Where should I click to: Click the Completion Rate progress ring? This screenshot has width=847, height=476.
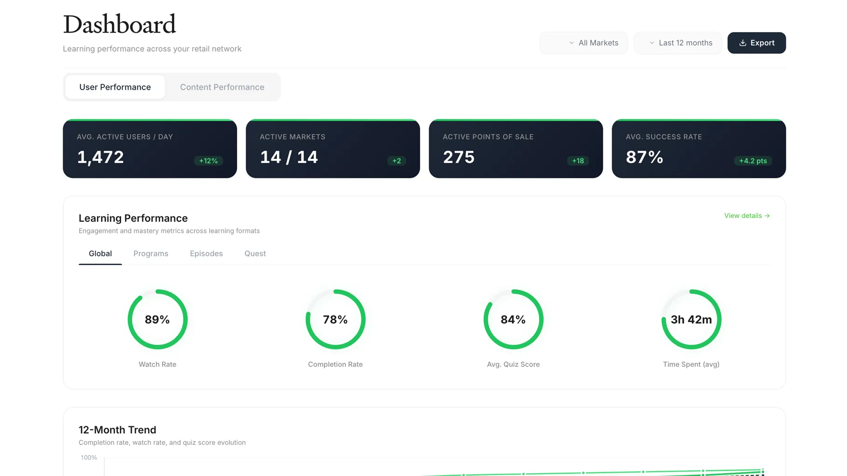pyautogui.click(x=335, y=320)
